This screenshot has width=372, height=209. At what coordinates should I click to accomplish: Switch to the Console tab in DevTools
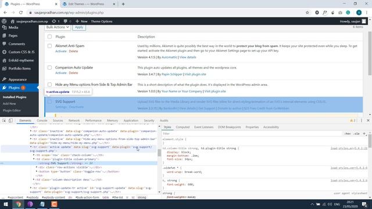pos(42,120)
